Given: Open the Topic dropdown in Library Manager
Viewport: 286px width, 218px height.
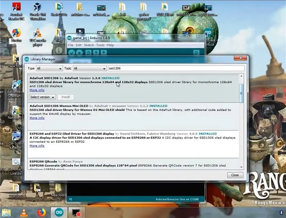Looking at the screenshot, I should (90, 68).
